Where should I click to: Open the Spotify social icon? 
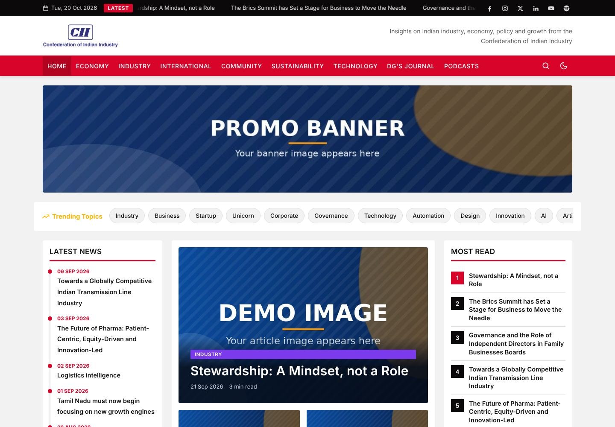(567, 8)
